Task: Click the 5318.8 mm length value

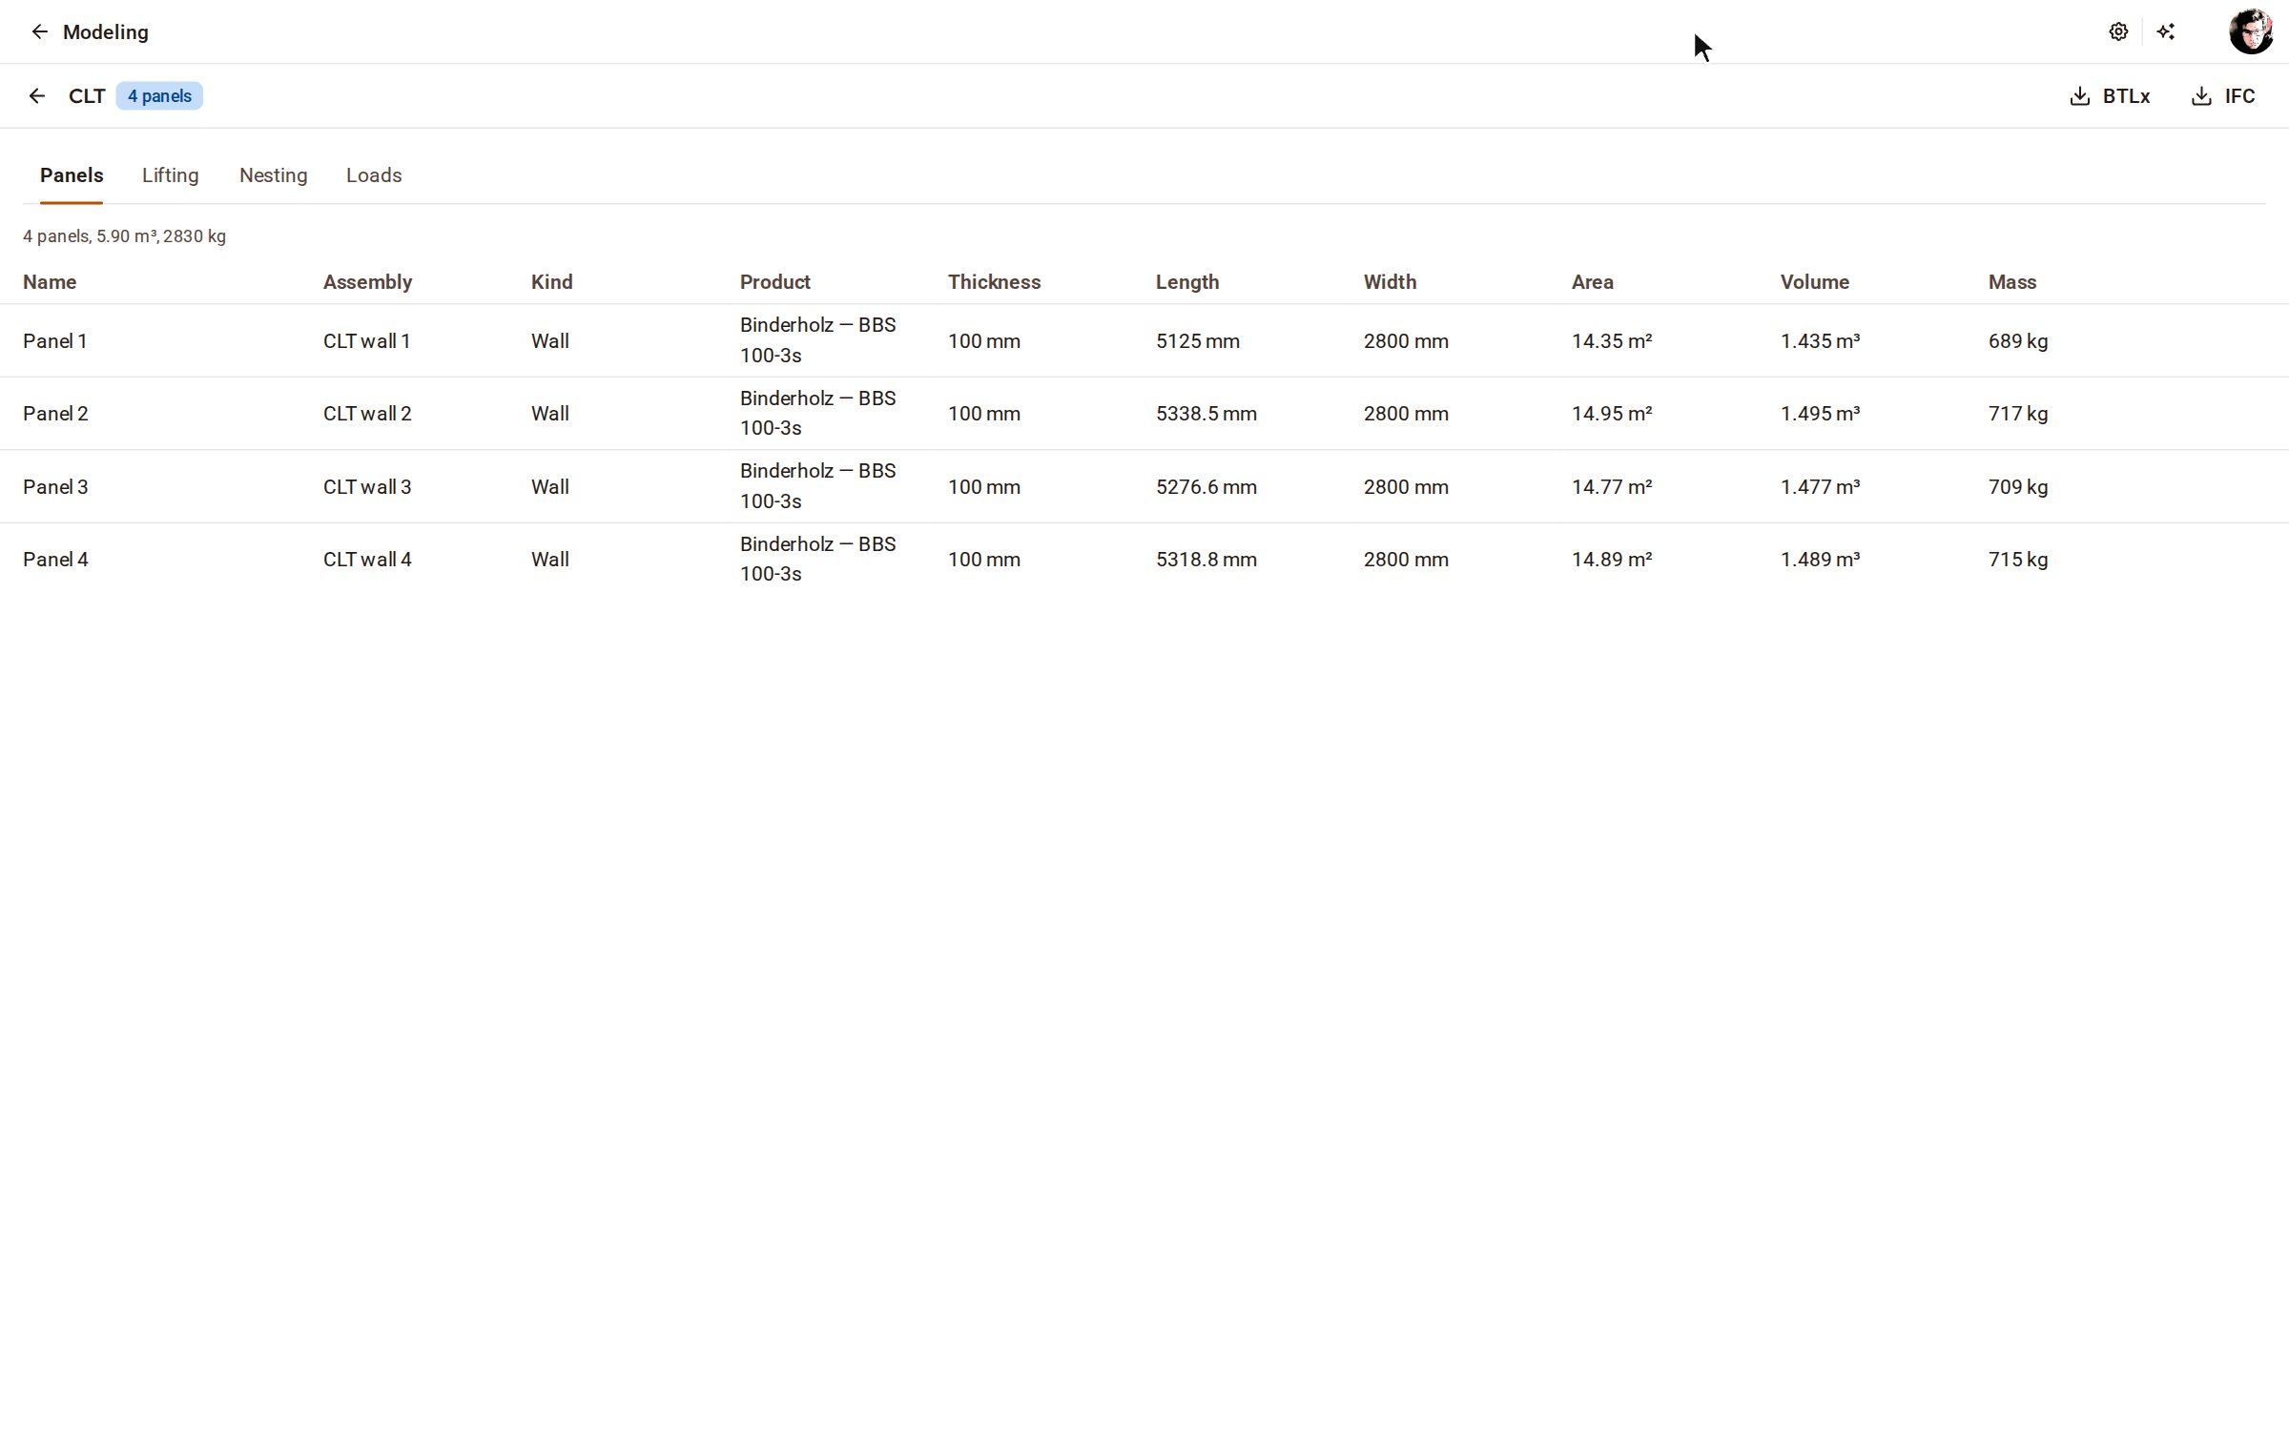Action: [1206, 560]
